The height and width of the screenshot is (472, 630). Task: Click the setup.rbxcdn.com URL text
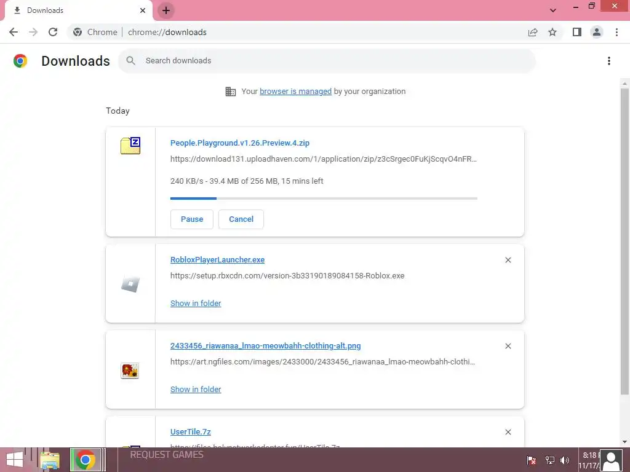[x=287, y=276]
